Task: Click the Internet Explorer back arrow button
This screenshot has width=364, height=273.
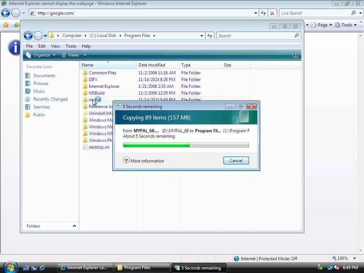Action: click(6, 13)
